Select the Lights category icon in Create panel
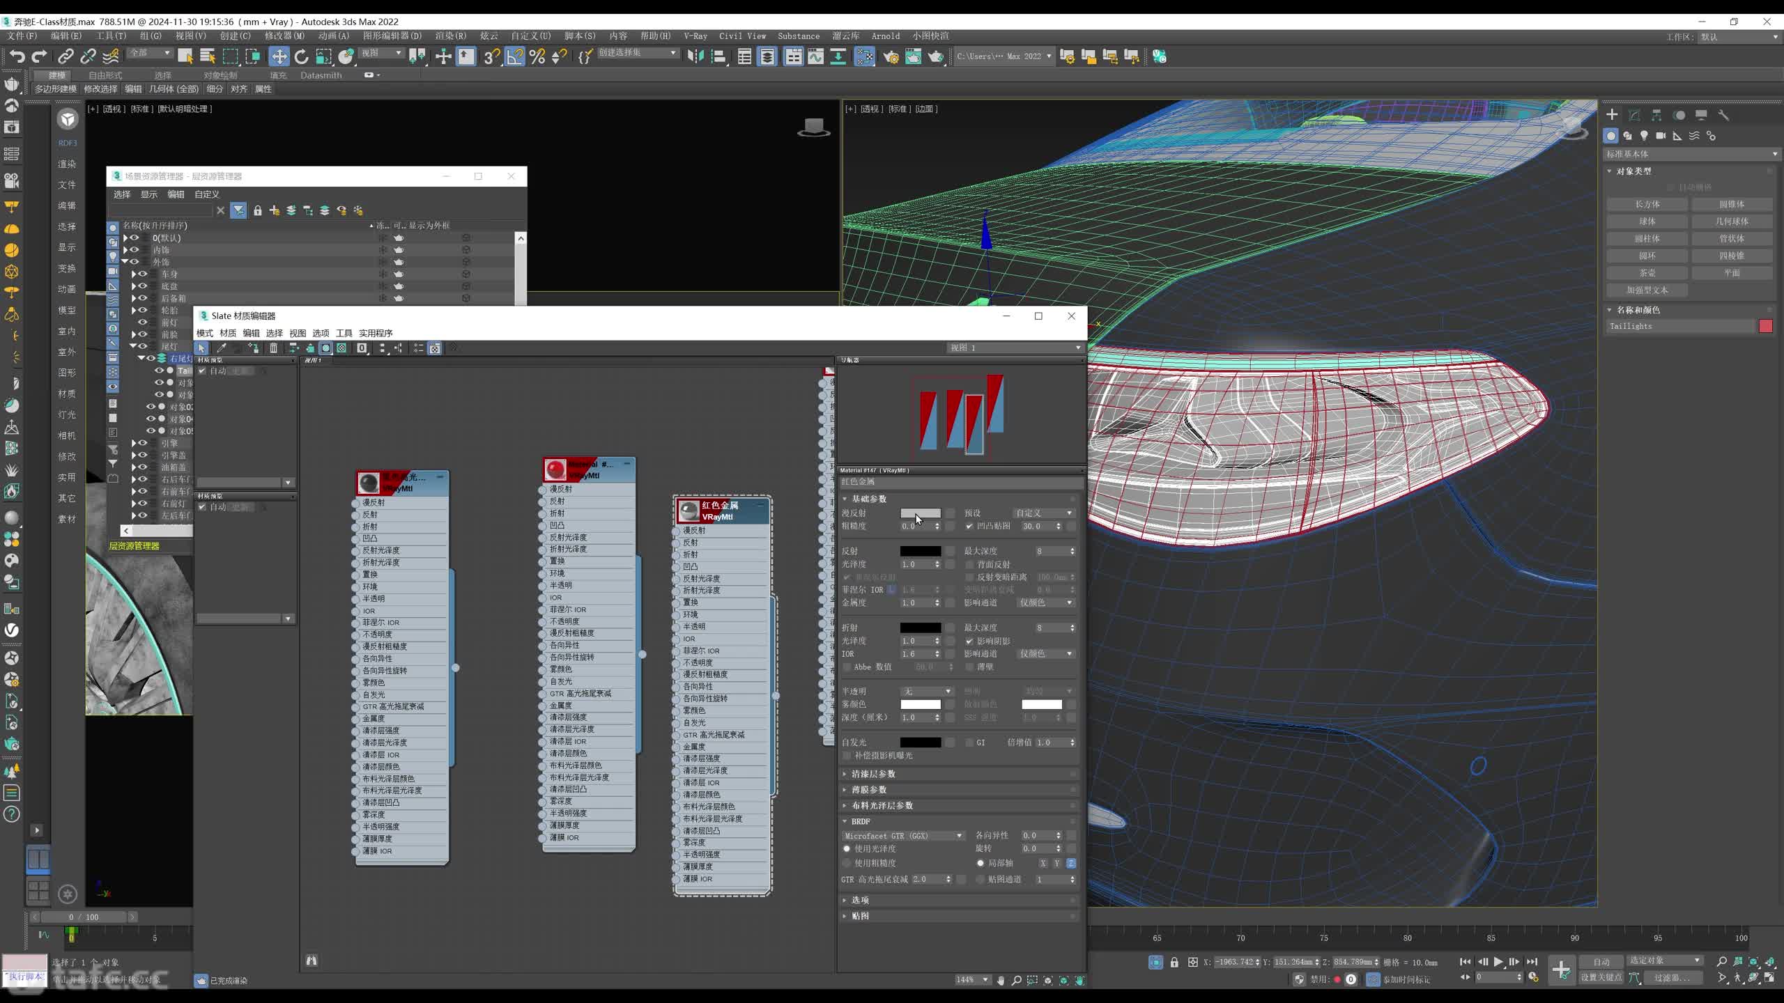This screenshot has width=1784, height=1003. click(1644, 136)
